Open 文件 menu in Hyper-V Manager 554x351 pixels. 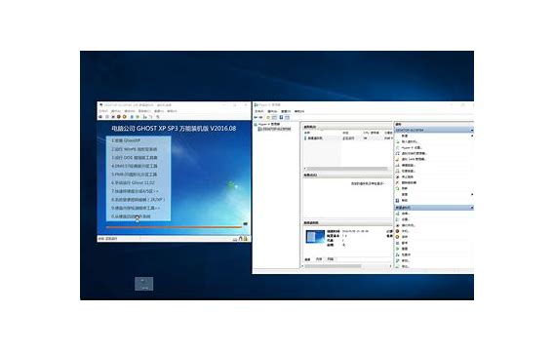[x=259, y=111]
